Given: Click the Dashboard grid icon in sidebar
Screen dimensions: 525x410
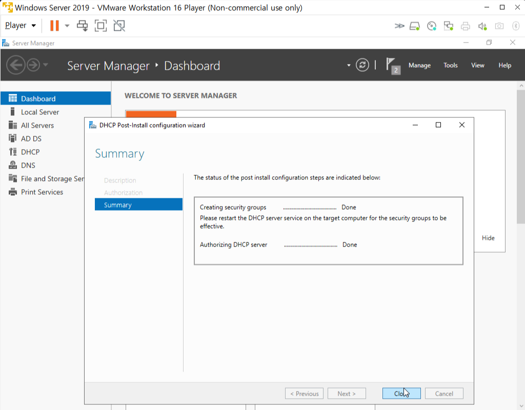Looking at the screenshot, I should click(x=13, y=98).
